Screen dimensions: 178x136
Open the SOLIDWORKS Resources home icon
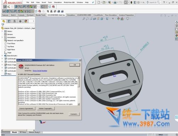[177, 22]
